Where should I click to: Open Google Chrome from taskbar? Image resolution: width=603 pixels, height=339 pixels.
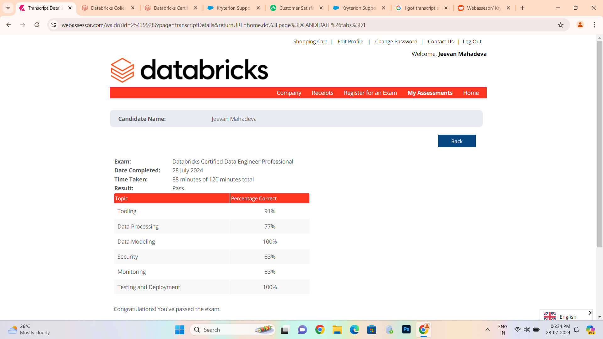pos(320,330)
